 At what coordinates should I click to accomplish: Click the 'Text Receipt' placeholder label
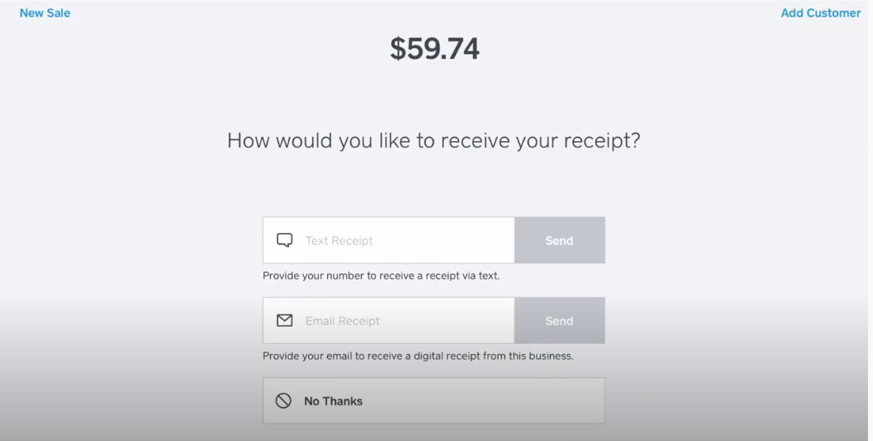click(339, 240)
